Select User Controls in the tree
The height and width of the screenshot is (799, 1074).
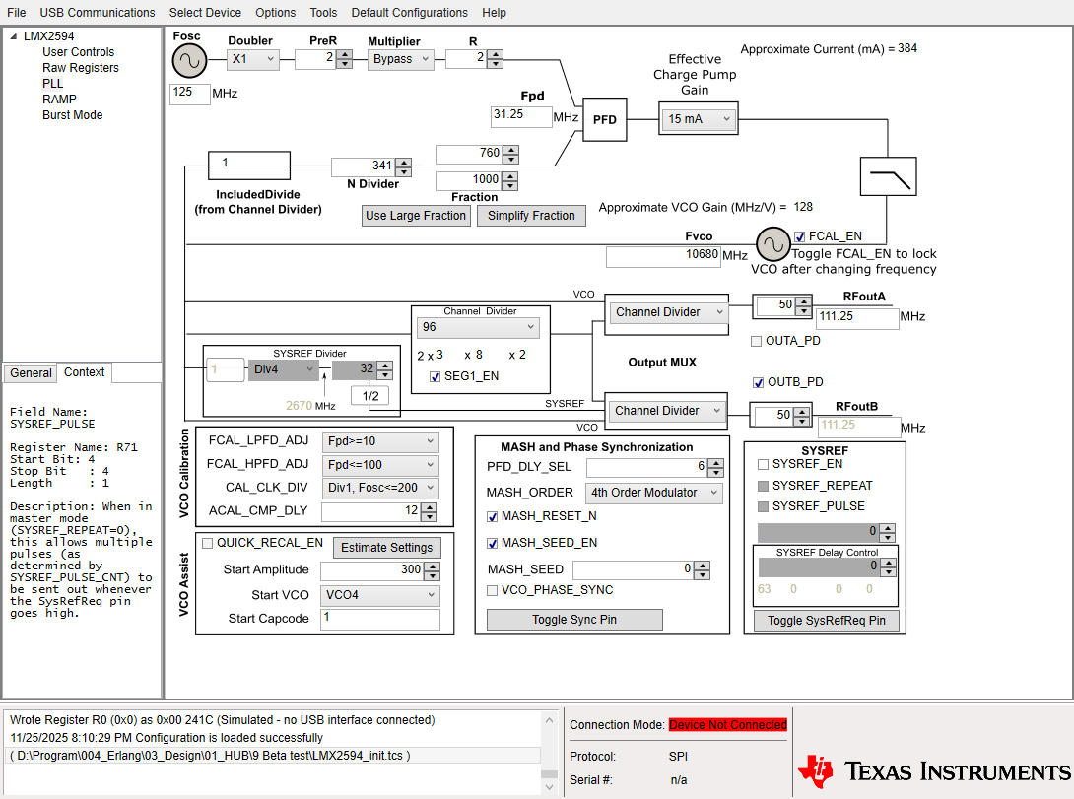click(79, 52)
